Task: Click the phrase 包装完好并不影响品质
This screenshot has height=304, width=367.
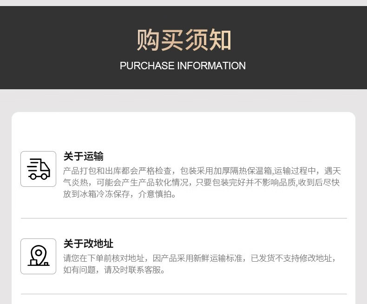Action: pos(254,182)
